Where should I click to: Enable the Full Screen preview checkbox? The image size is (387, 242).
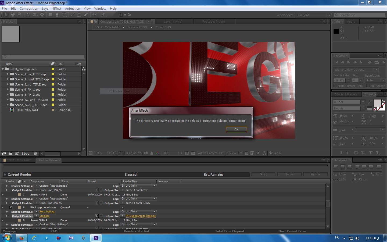(368, 86)
